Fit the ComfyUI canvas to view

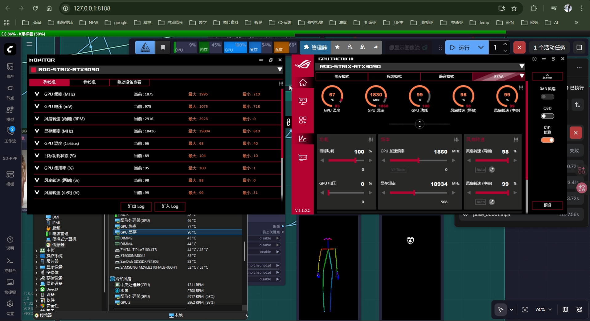[x=525, y=310]
